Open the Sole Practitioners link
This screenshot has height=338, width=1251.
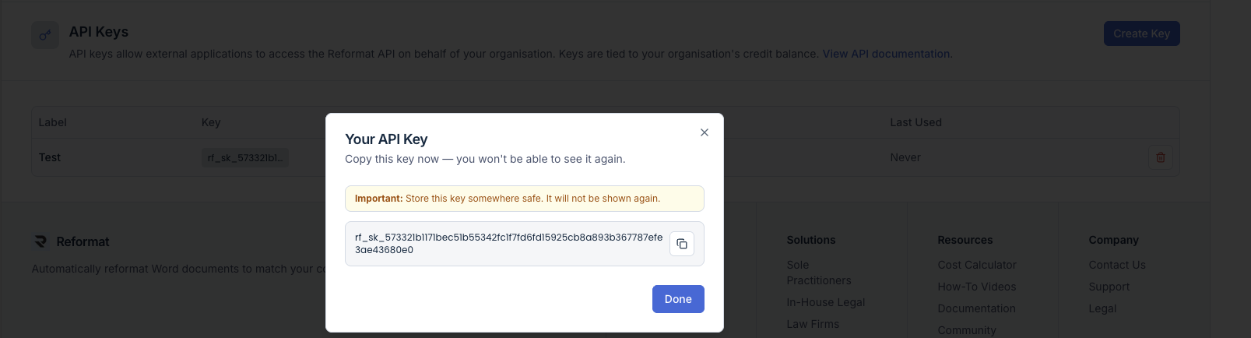click(x=818, y=273)
